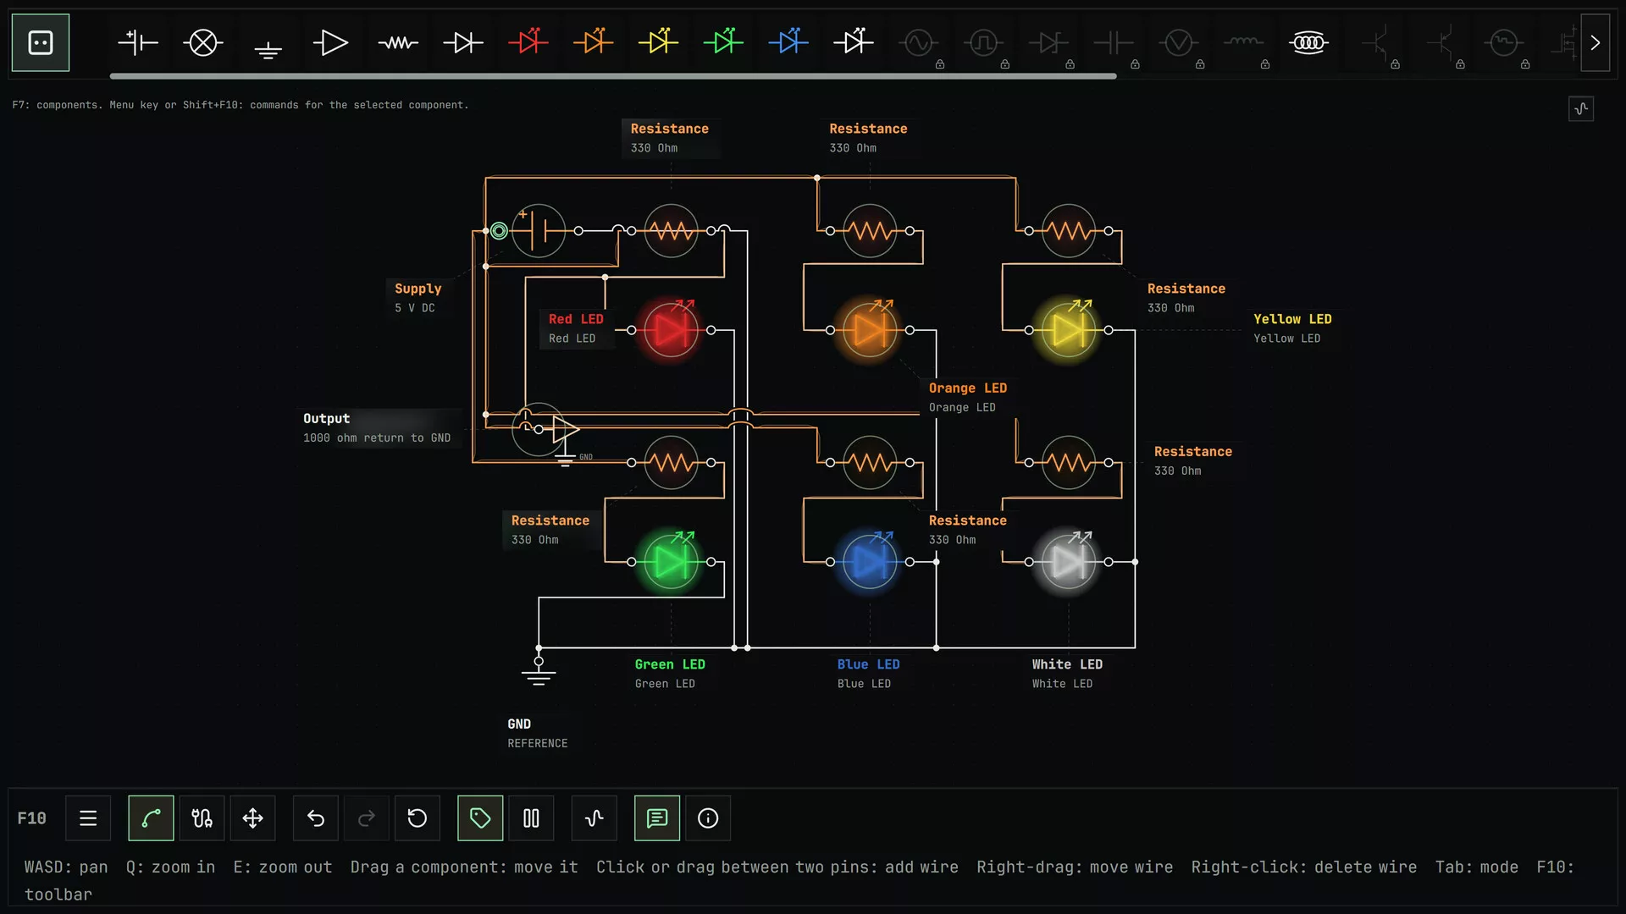Expand the component toolbar with right chevron
The height and width of the screenshot is (914, 1626).
click(x=1596, y=42)
